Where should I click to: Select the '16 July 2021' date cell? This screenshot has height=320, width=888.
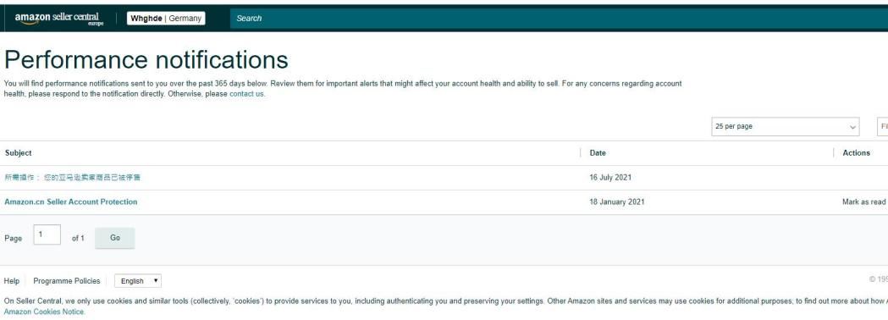[610, 177]
